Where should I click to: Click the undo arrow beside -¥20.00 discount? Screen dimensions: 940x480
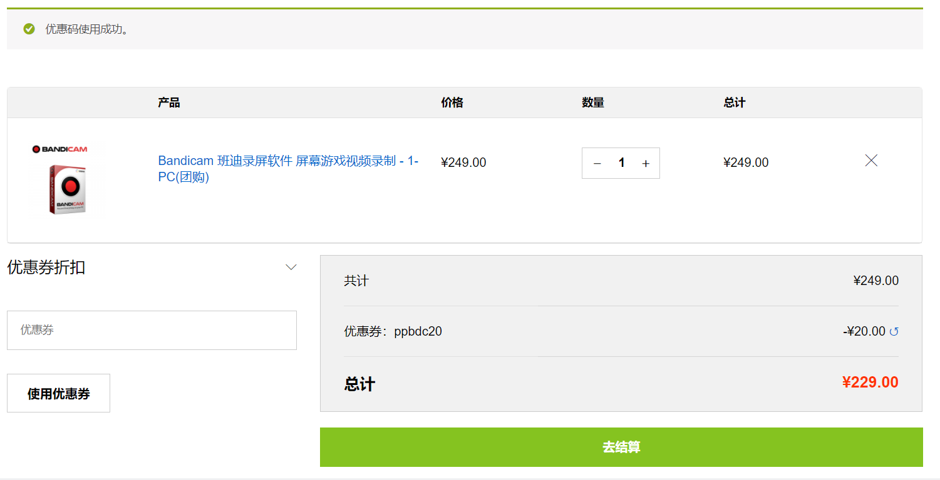(x=894, y=332)
